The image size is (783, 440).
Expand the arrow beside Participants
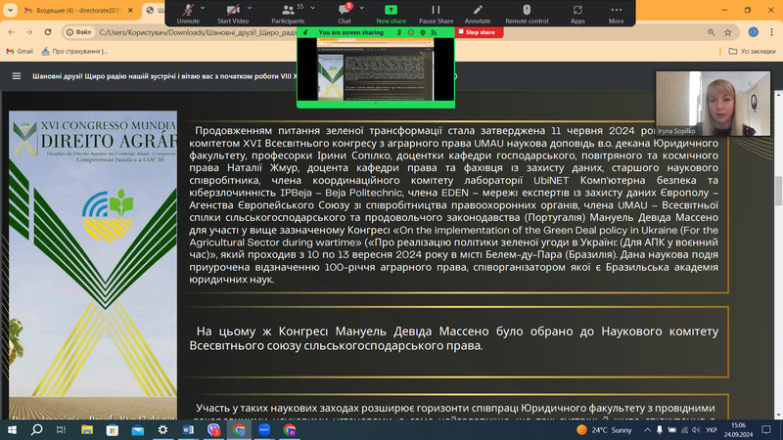point(311,7)
